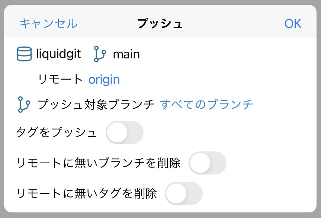
Task: Open the origin remote selector
Action: [104, 79]
